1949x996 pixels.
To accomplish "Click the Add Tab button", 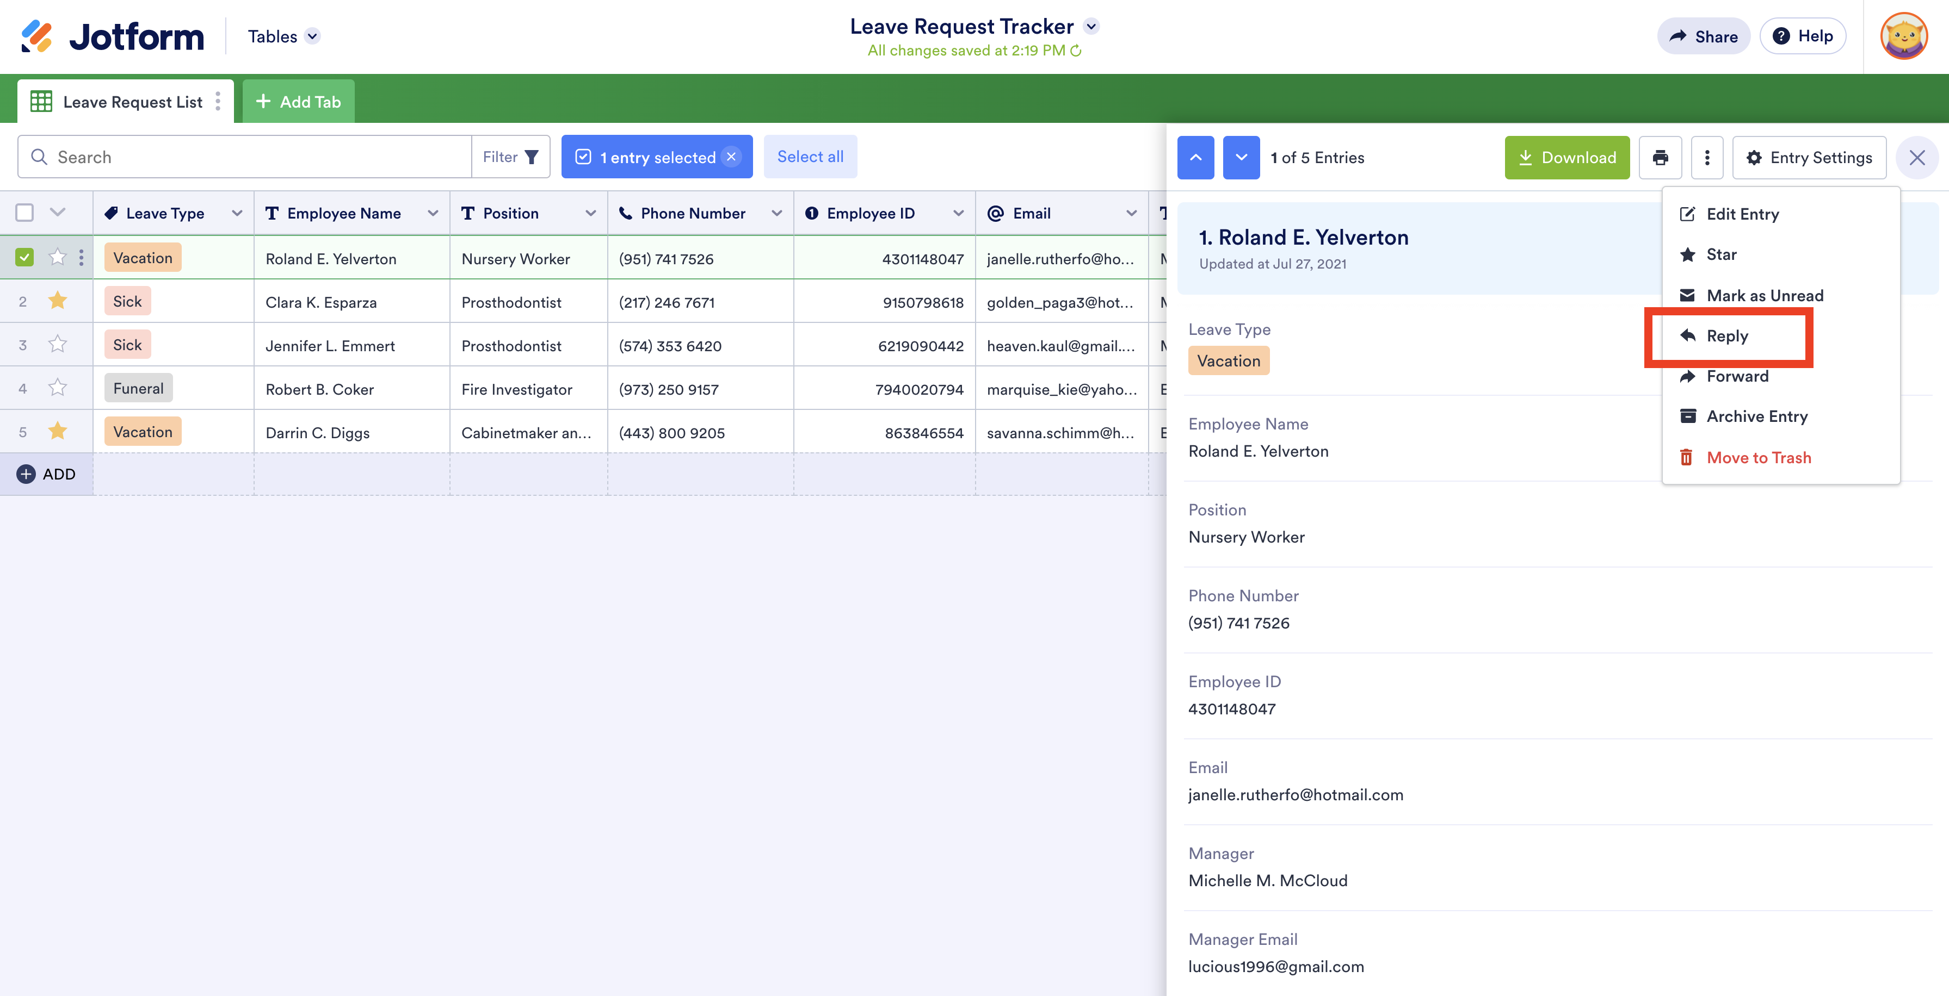I will click(299, 101).
